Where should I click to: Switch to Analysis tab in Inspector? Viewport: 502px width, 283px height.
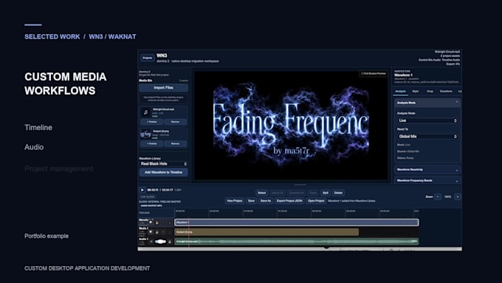[x=401, y=92]
